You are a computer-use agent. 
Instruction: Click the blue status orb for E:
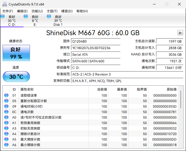26,16
